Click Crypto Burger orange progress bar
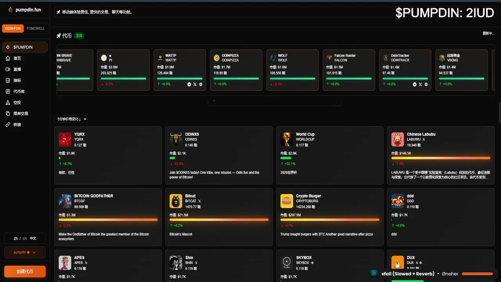Viewport: 501px width, 282px height. [330, 220]
